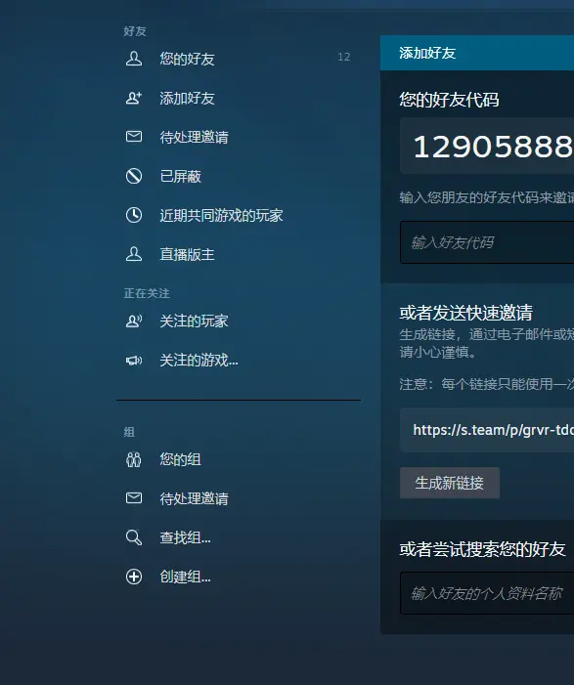Click the s.team quick invite link
This screenshot has width=574, height=685.
pos(493,430)
